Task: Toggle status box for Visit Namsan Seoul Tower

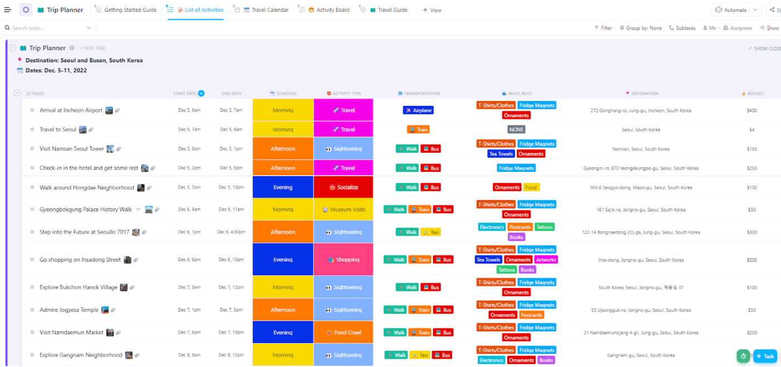Action: (x=32, y=149)
